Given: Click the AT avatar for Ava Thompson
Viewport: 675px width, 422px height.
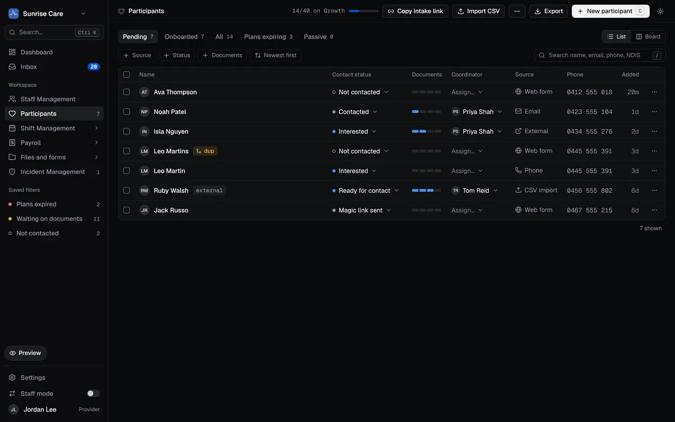Looking at the screenshot, I should pos(145,92).
